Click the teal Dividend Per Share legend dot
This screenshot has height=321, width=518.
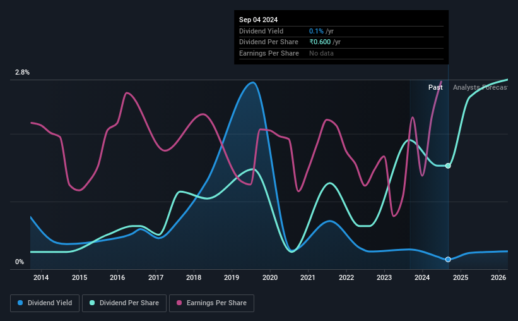click(92, 303)
